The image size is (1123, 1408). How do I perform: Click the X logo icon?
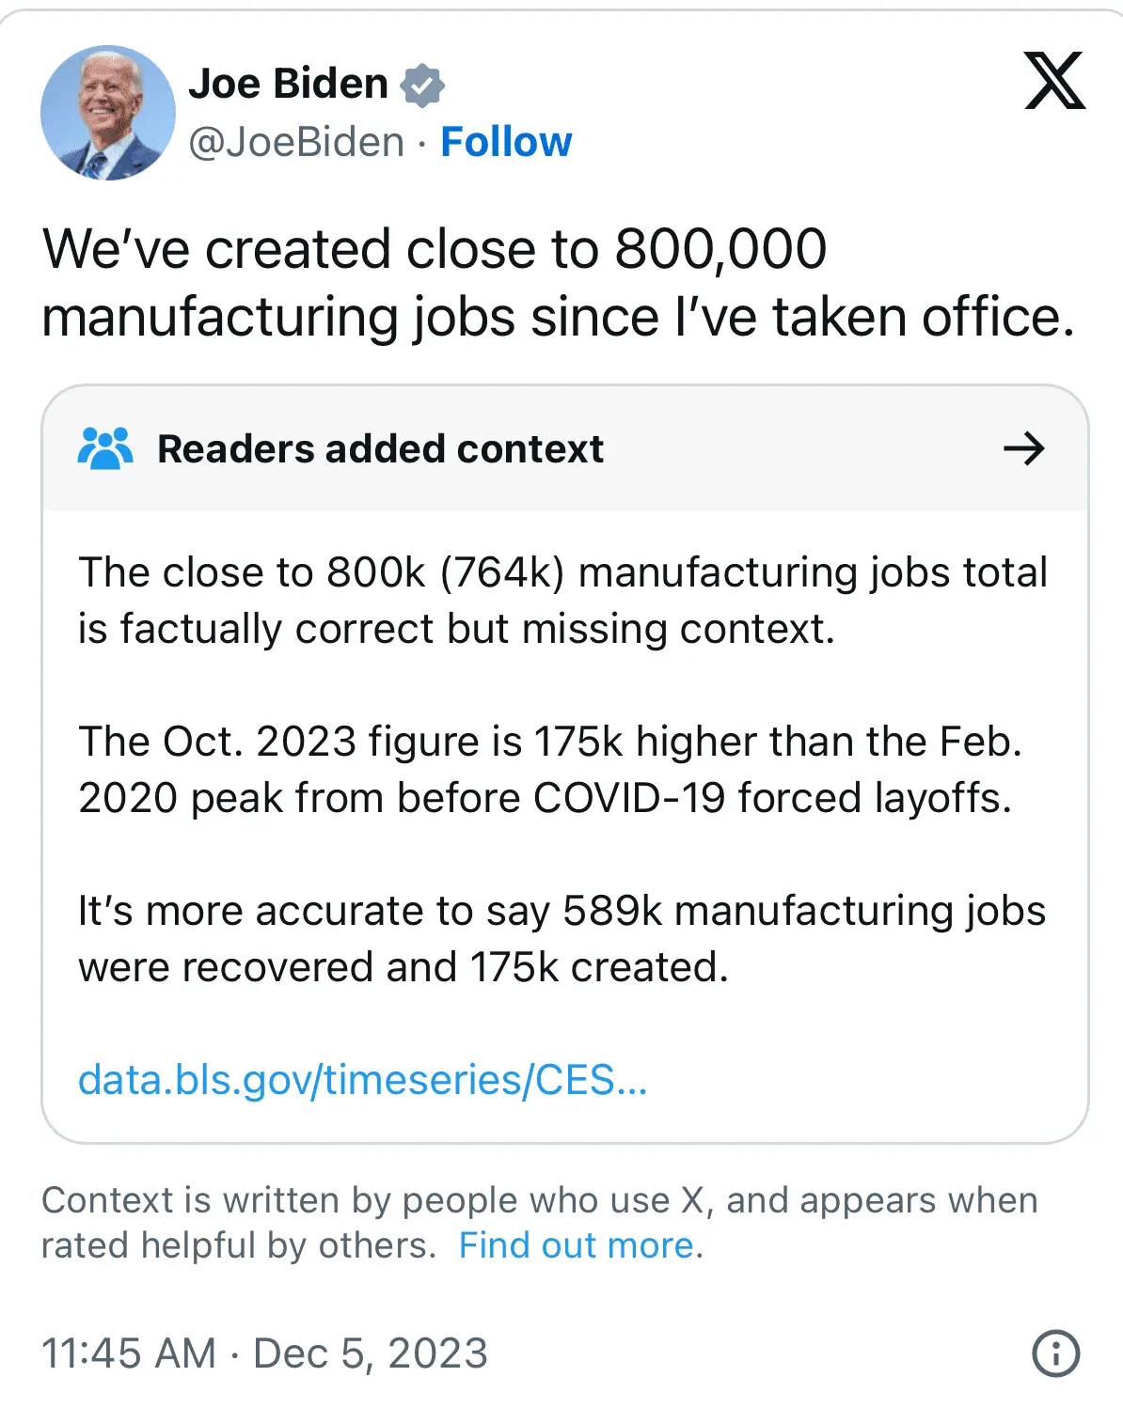pyautogui.click(x=1054, y=82)
